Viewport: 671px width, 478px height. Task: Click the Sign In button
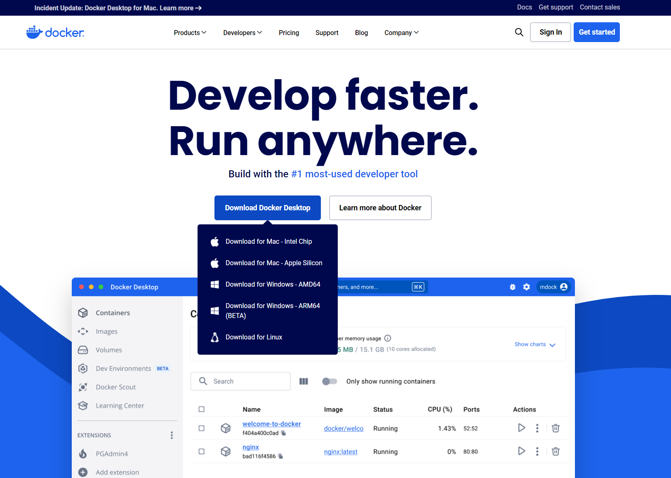click(x=551, y=32)
